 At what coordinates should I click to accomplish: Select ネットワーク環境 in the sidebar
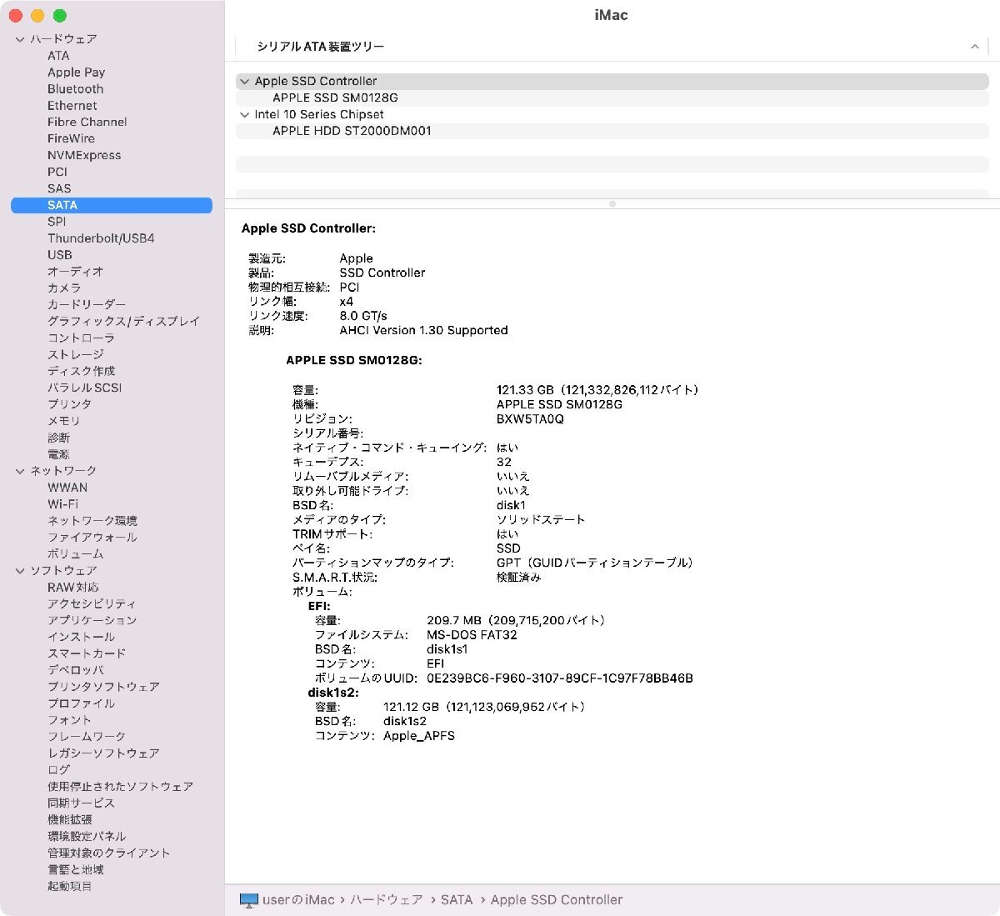(92, 521)
